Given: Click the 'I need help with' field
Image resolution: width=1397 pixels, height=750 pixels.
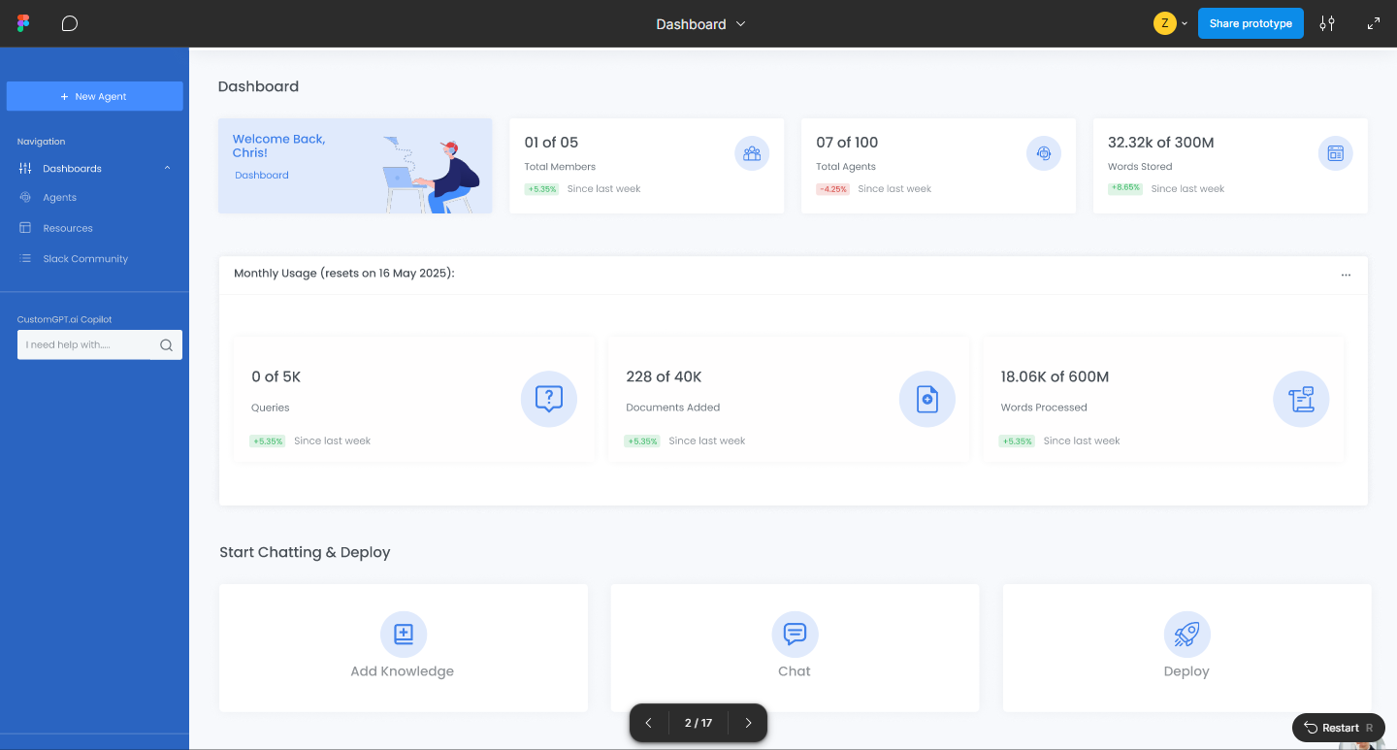Looking at the screenshot, I should point(83,345).
